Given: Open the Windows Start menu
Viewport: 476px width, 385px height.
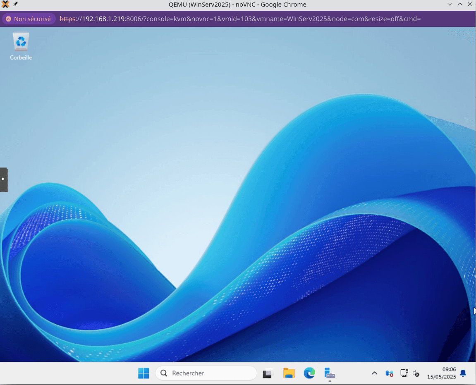Looking at the screenshot, I should 143,373.
